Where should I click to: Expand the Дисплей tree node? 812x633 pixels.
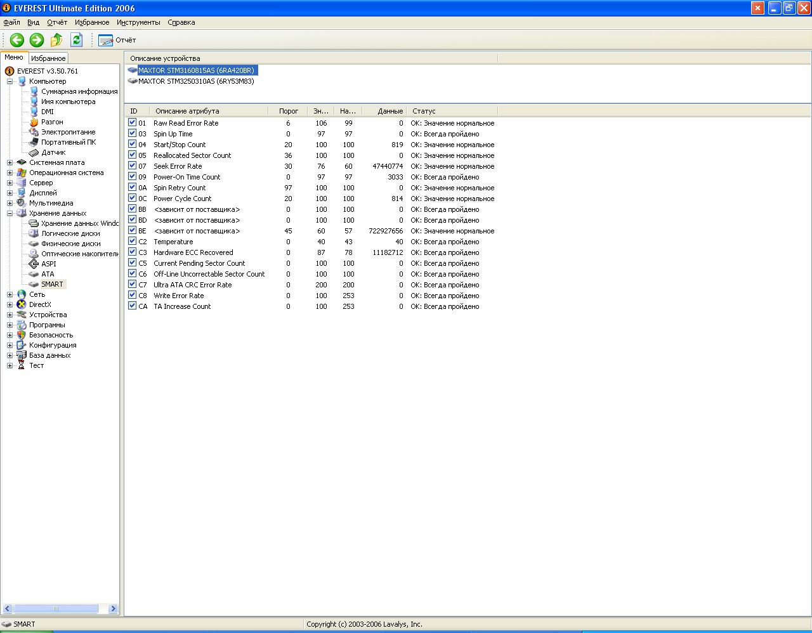(10, 193)
